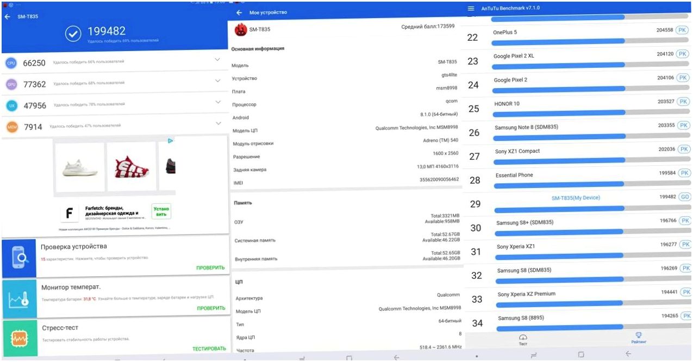Expand the GPU 77362 score details
The width and height of the screenshot is (693, 362).
tap(218, 80)
